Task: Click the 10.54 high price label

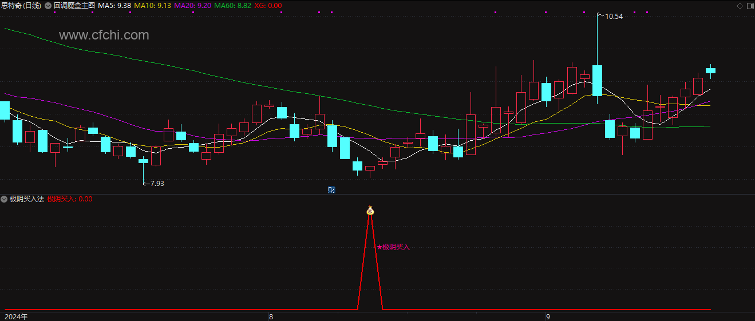Action: (614, 17)
